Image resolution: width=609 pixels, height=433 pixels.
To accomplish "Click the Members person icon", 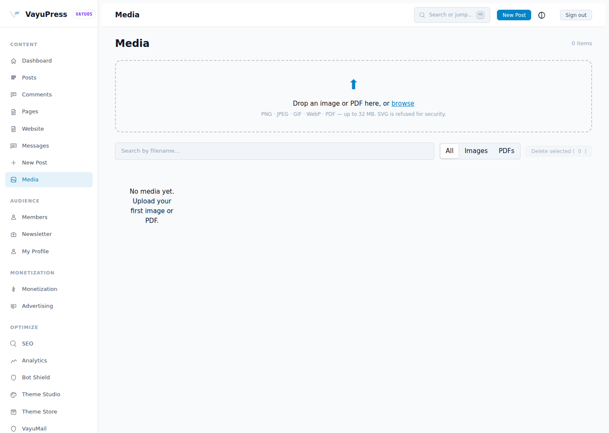I will tap(14, 217).
